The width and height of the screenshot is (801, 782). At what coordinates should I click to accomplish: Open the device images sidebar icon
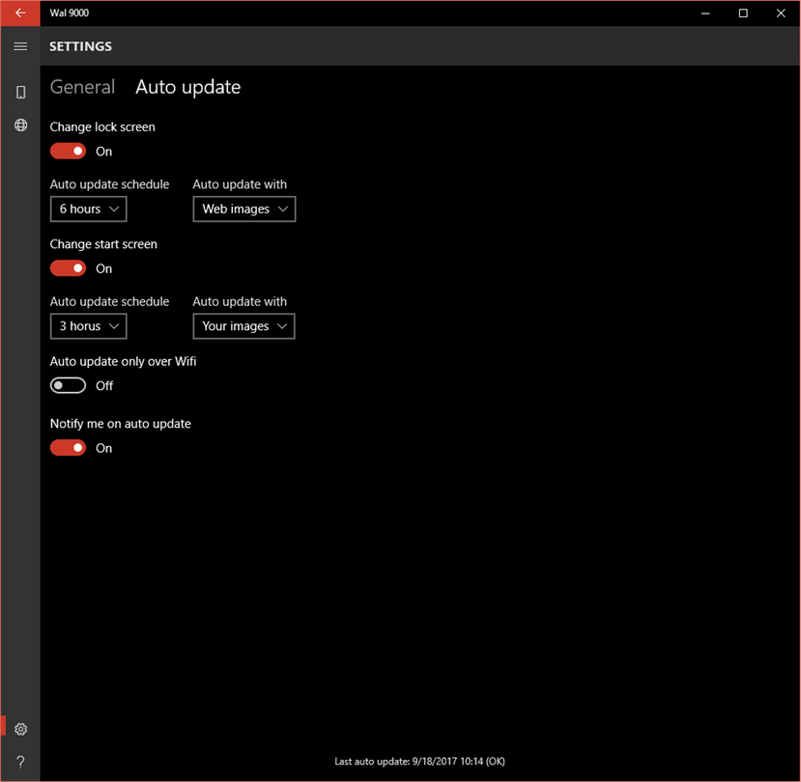pyautogui.click(x=20, y=92)
